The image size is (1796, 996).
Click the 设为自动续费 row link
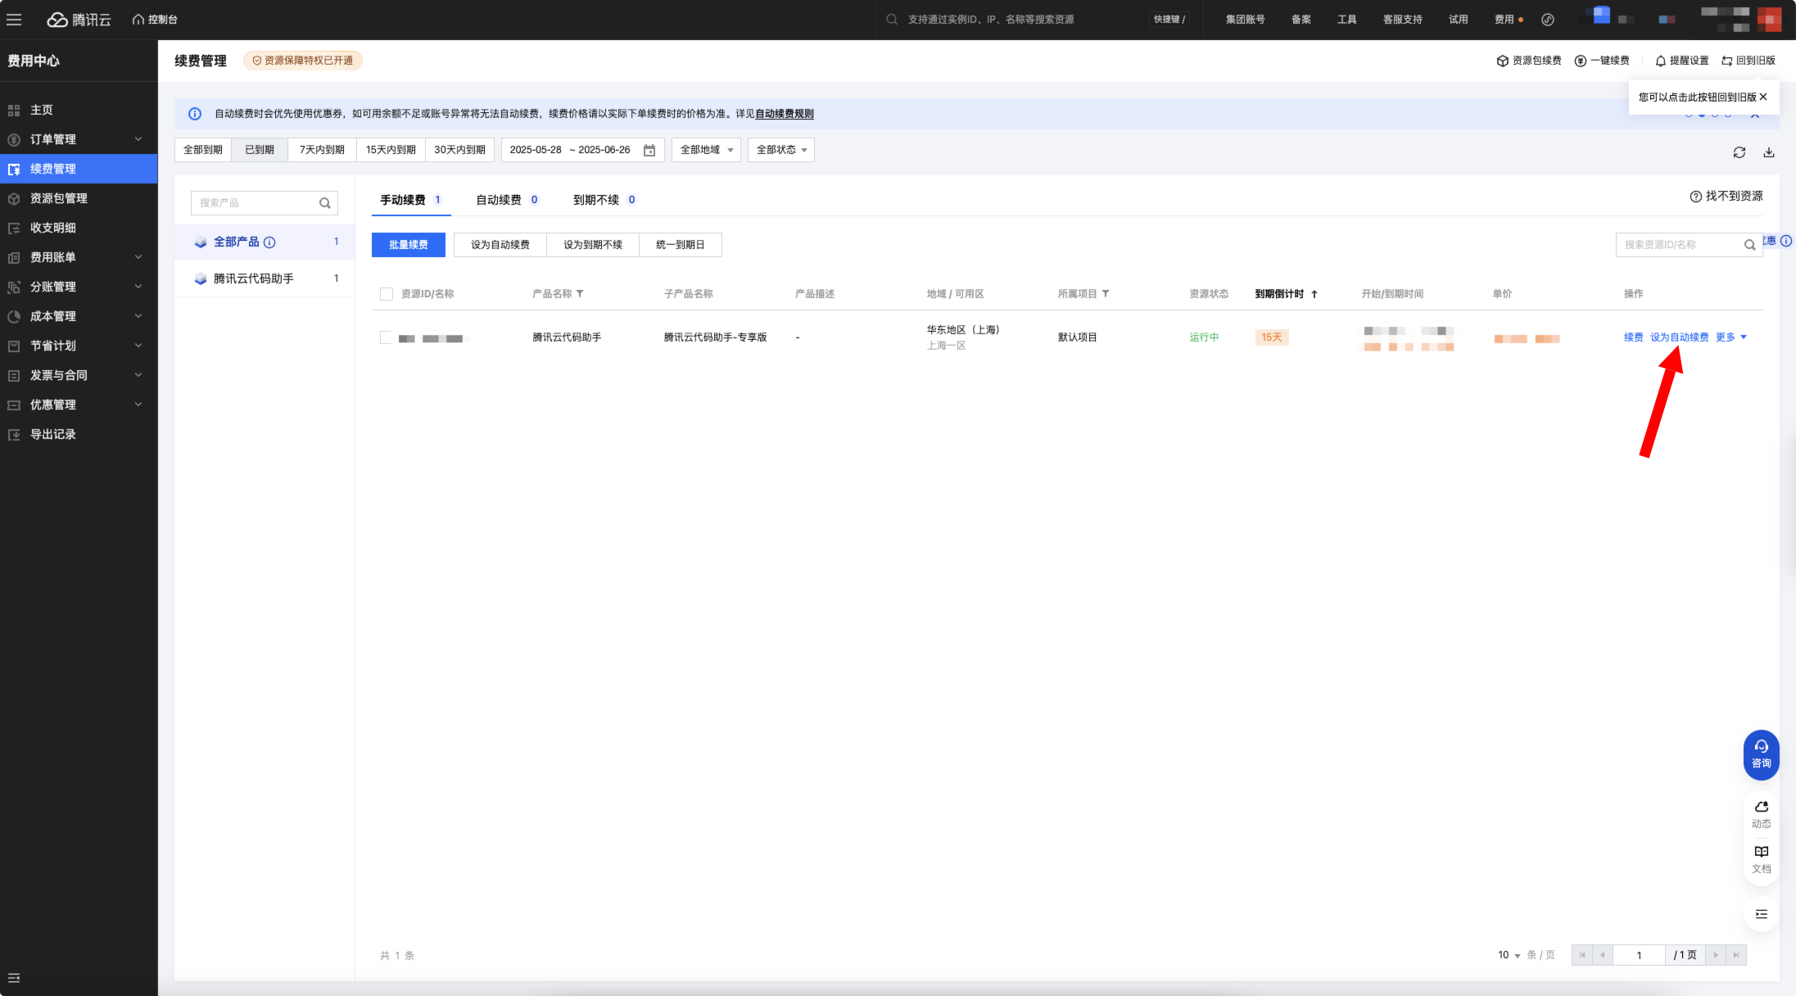coord(1679,337)
